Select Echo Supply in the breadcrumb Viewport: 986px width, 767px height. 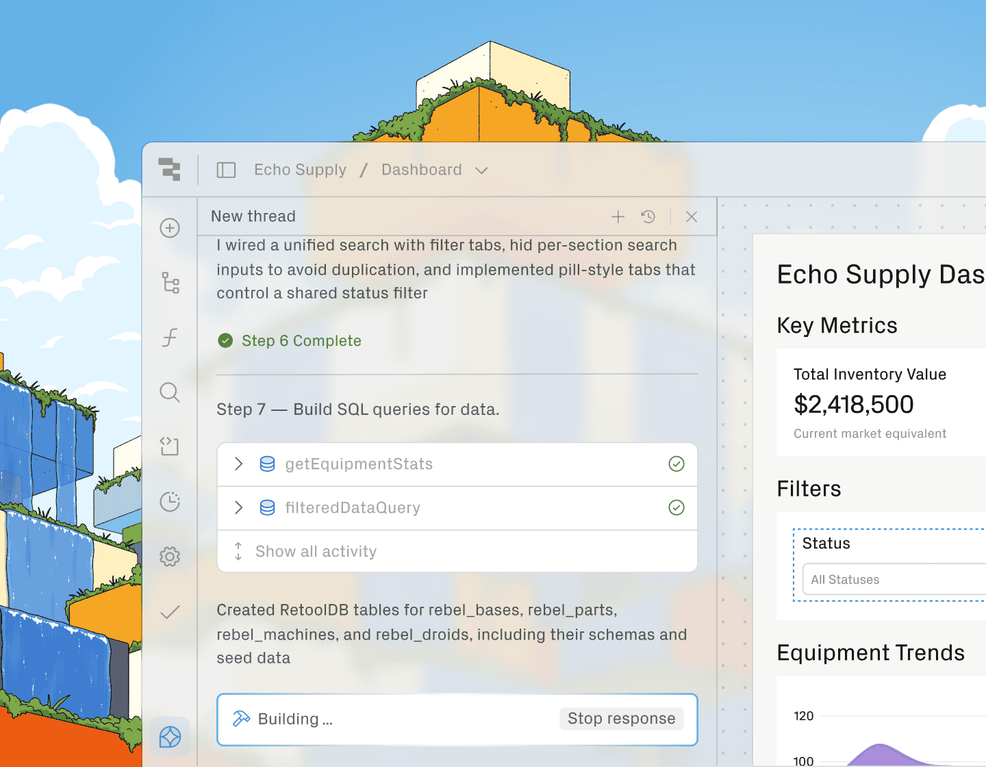(300, 169)
